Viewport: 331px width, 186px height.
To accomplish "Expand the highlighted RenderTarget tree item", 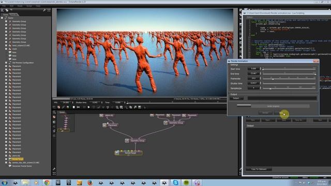I will (6, 159).
